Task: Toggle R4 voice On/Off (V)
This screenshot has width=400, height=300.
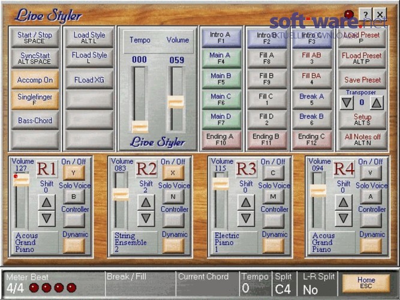Action: pyautogui.click(x=371, y=173)
